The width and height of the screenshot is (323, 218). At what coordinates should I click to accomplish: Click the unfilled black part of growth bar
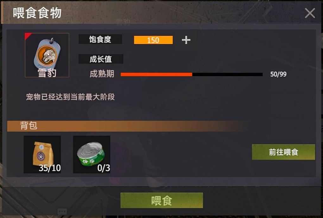point(227,74)
